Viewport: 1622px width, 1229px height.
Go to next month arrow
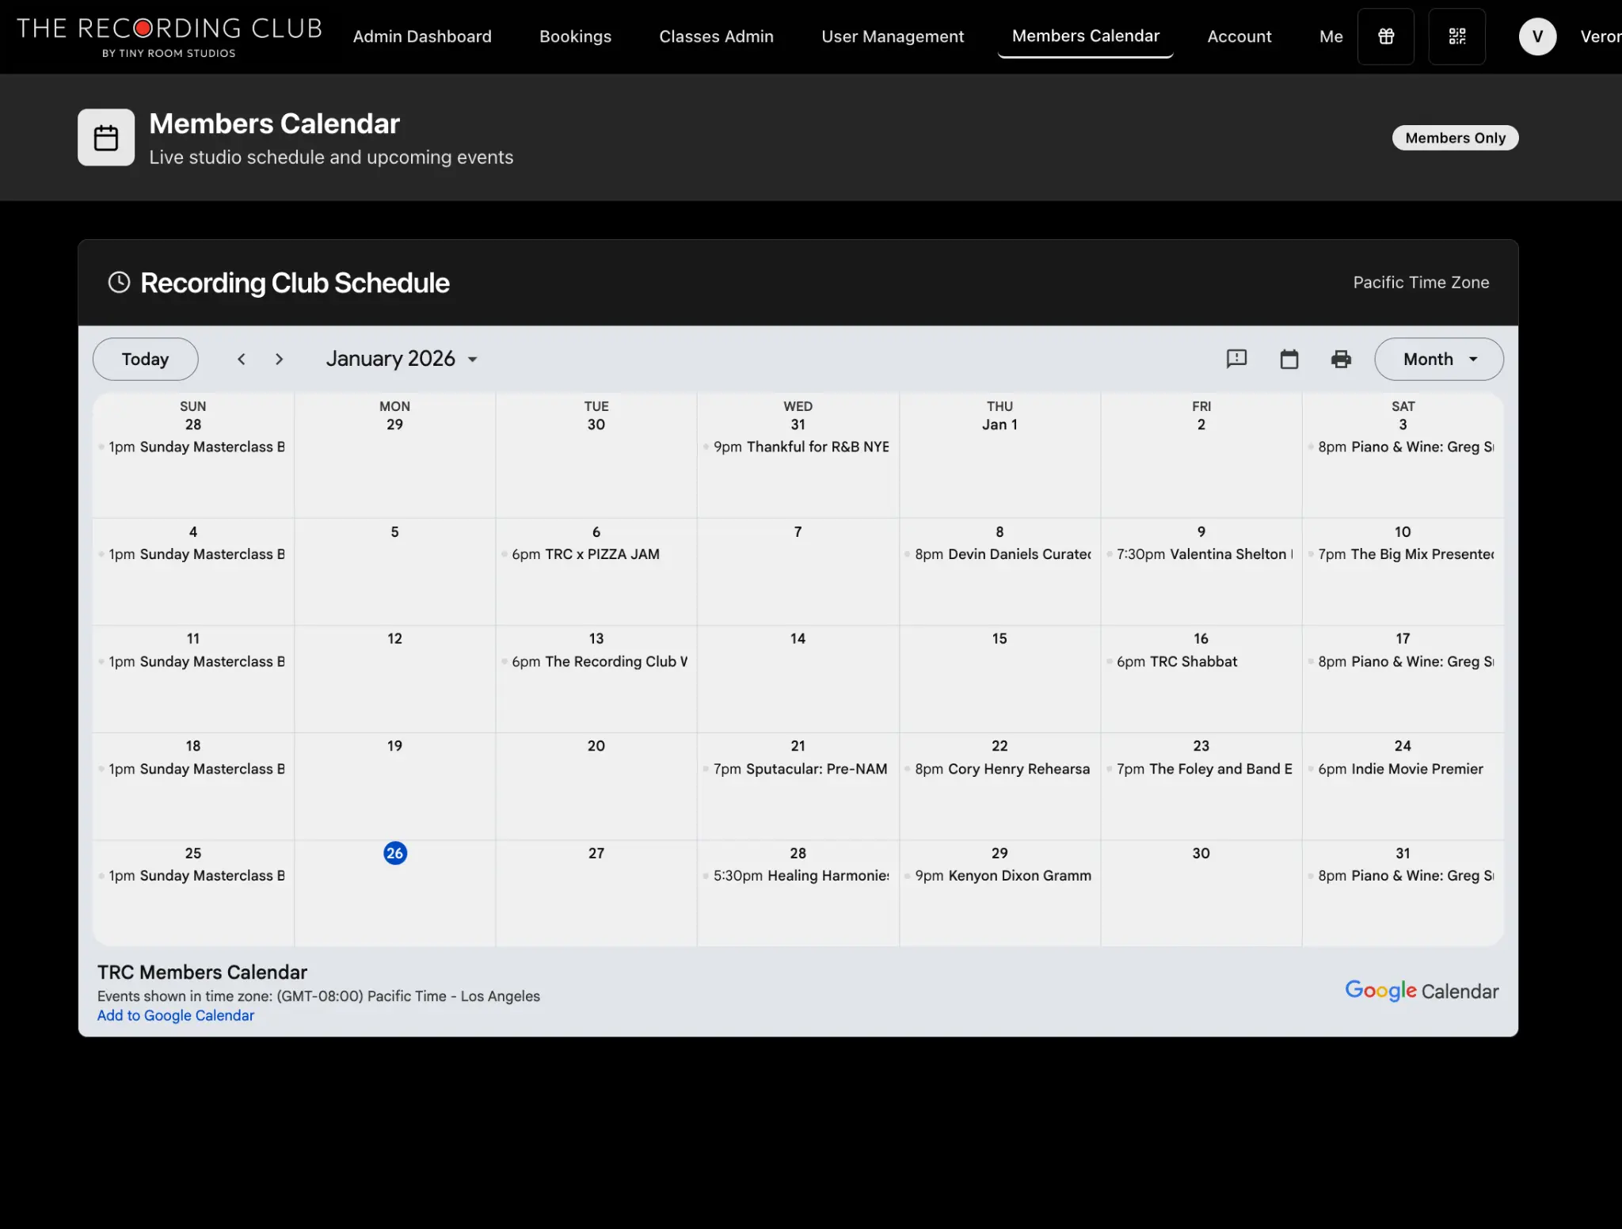tap(279, 360)
